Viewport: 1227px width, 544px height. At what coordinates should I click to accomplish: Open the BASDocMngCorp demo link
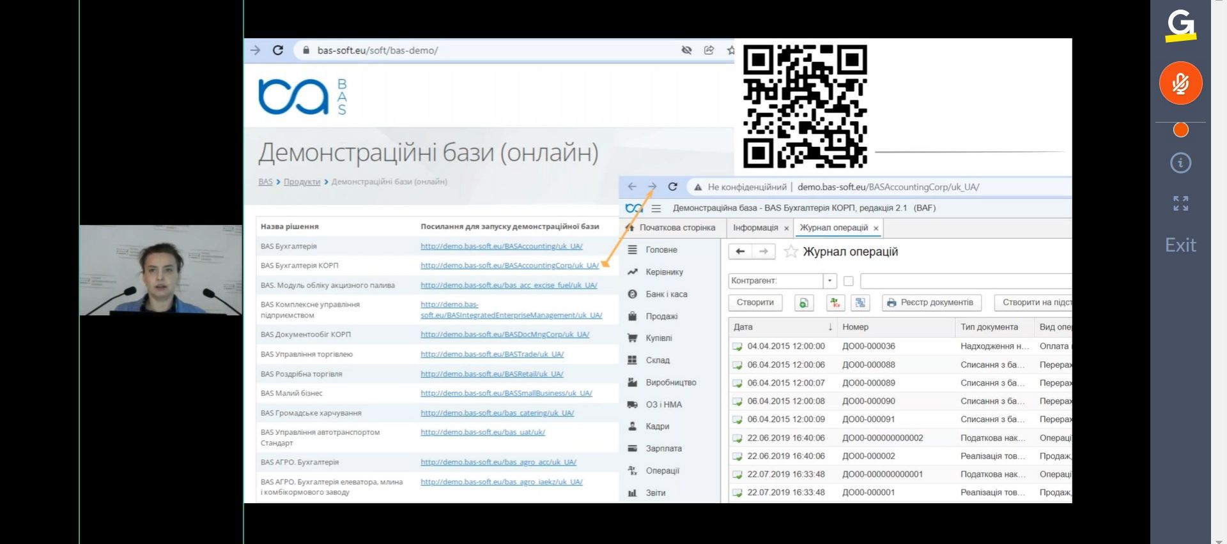505,335
